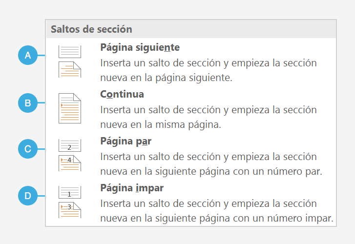The height and width of the screenshot is (244, 355).
Task: Click description mentioning 'número par'
Action: click(x=211, y=171)
